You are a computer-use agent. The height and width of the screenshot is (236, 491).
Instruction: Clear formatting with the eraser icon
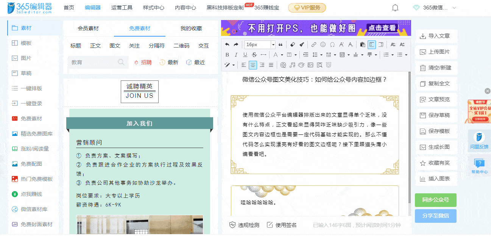[x=293, y=45]
